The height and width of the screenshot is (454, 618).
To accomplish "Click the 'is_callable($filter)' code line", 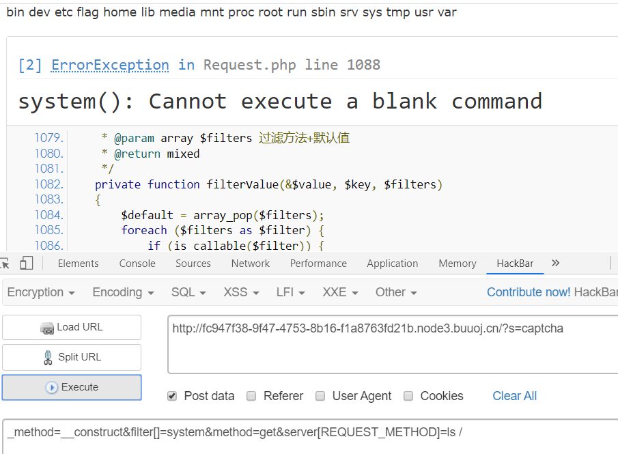I will (x=236, y=246).
